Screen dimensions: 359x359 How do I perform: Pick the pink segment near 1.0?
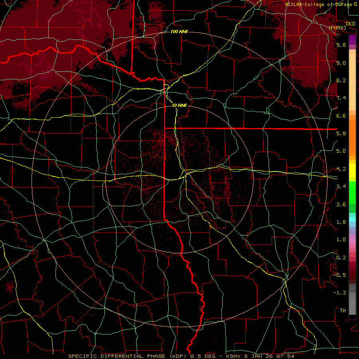coord(352,242)
